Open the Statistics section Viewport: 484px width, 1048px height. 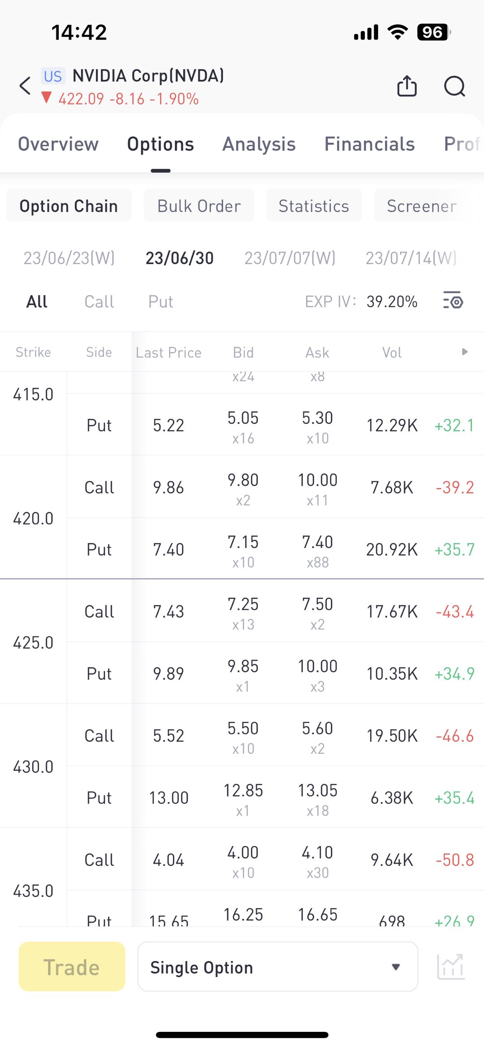[314, 206]
